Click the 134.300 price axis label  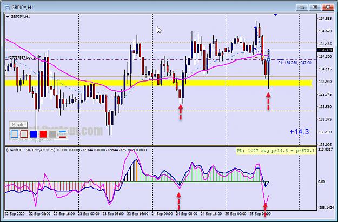tap(325, 56)
